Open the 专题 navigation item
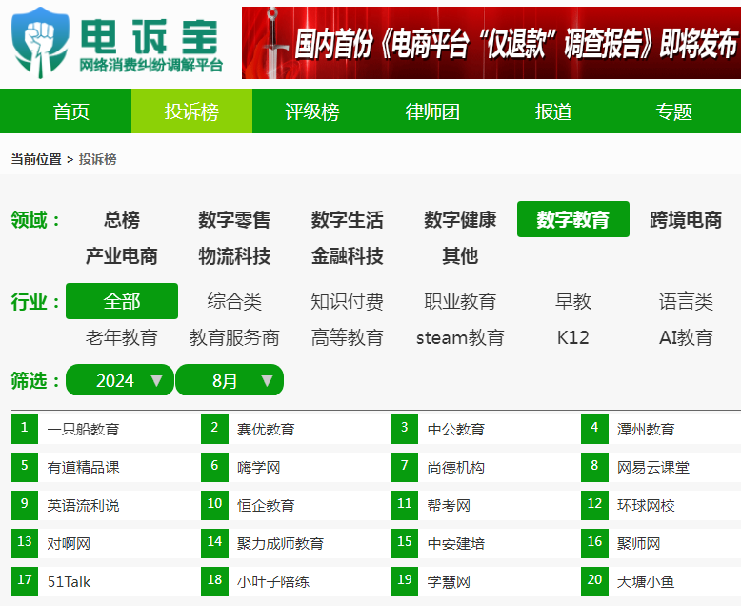This screenshot has height=606, width=741. (x=674, y=111)
